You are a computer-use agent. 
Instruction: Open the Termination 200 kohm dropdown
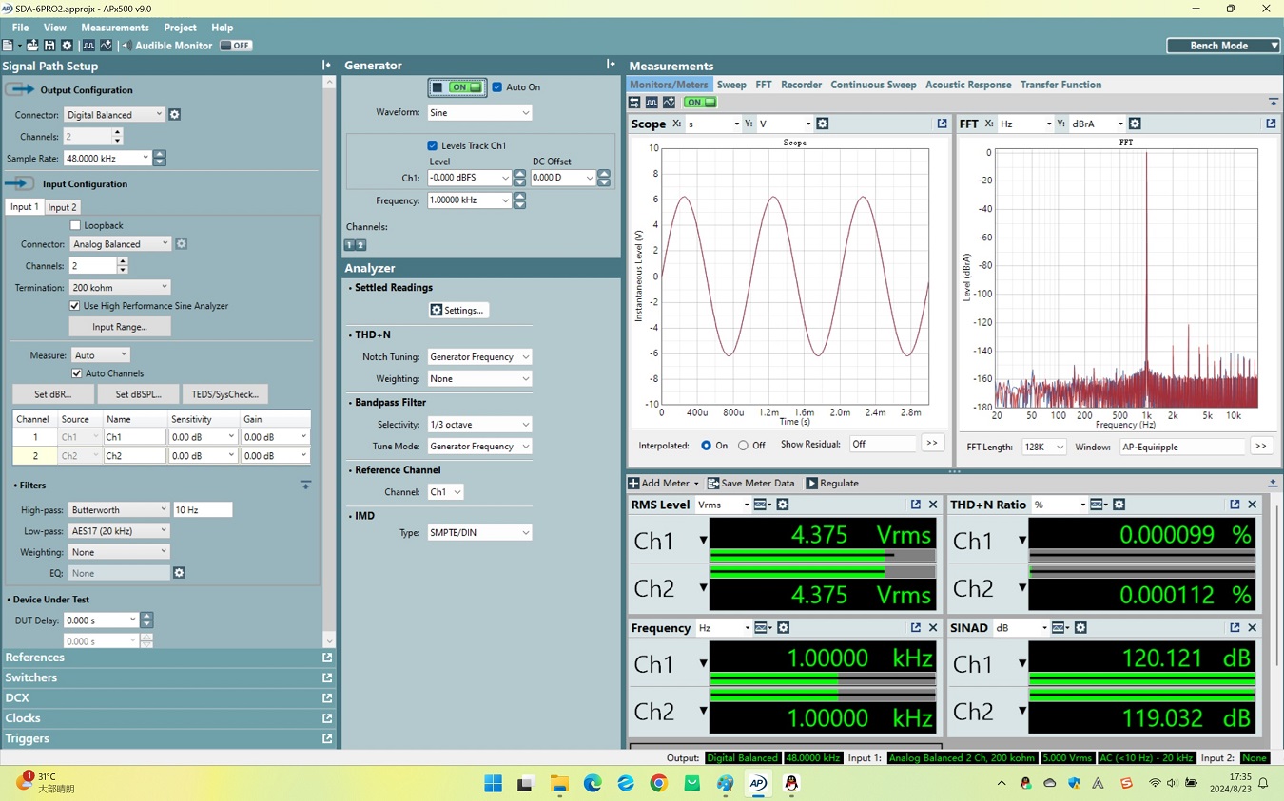point(119,287)
